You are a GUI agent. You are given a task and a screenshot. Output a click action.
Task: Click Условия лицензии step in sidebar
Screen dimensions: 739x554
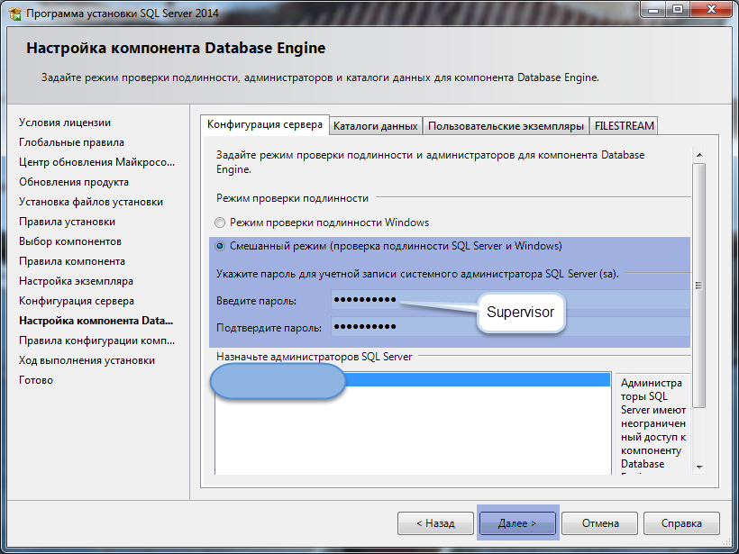tap(65, 123)
